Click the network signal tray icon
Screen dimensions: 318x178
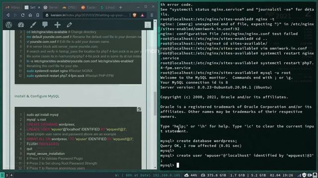(x=299, y=175)
